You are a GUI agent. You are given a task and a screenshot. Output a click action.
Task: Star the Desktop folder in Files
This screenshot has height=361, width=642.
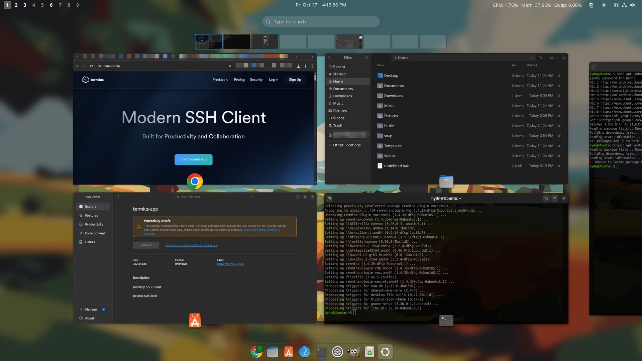[559, 76]
